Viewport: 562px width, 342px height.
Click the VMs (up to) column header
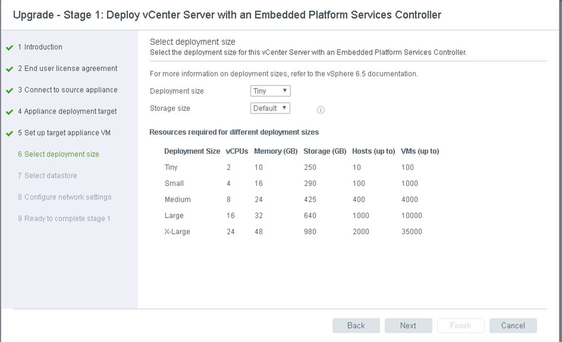[x=420, y=151]
